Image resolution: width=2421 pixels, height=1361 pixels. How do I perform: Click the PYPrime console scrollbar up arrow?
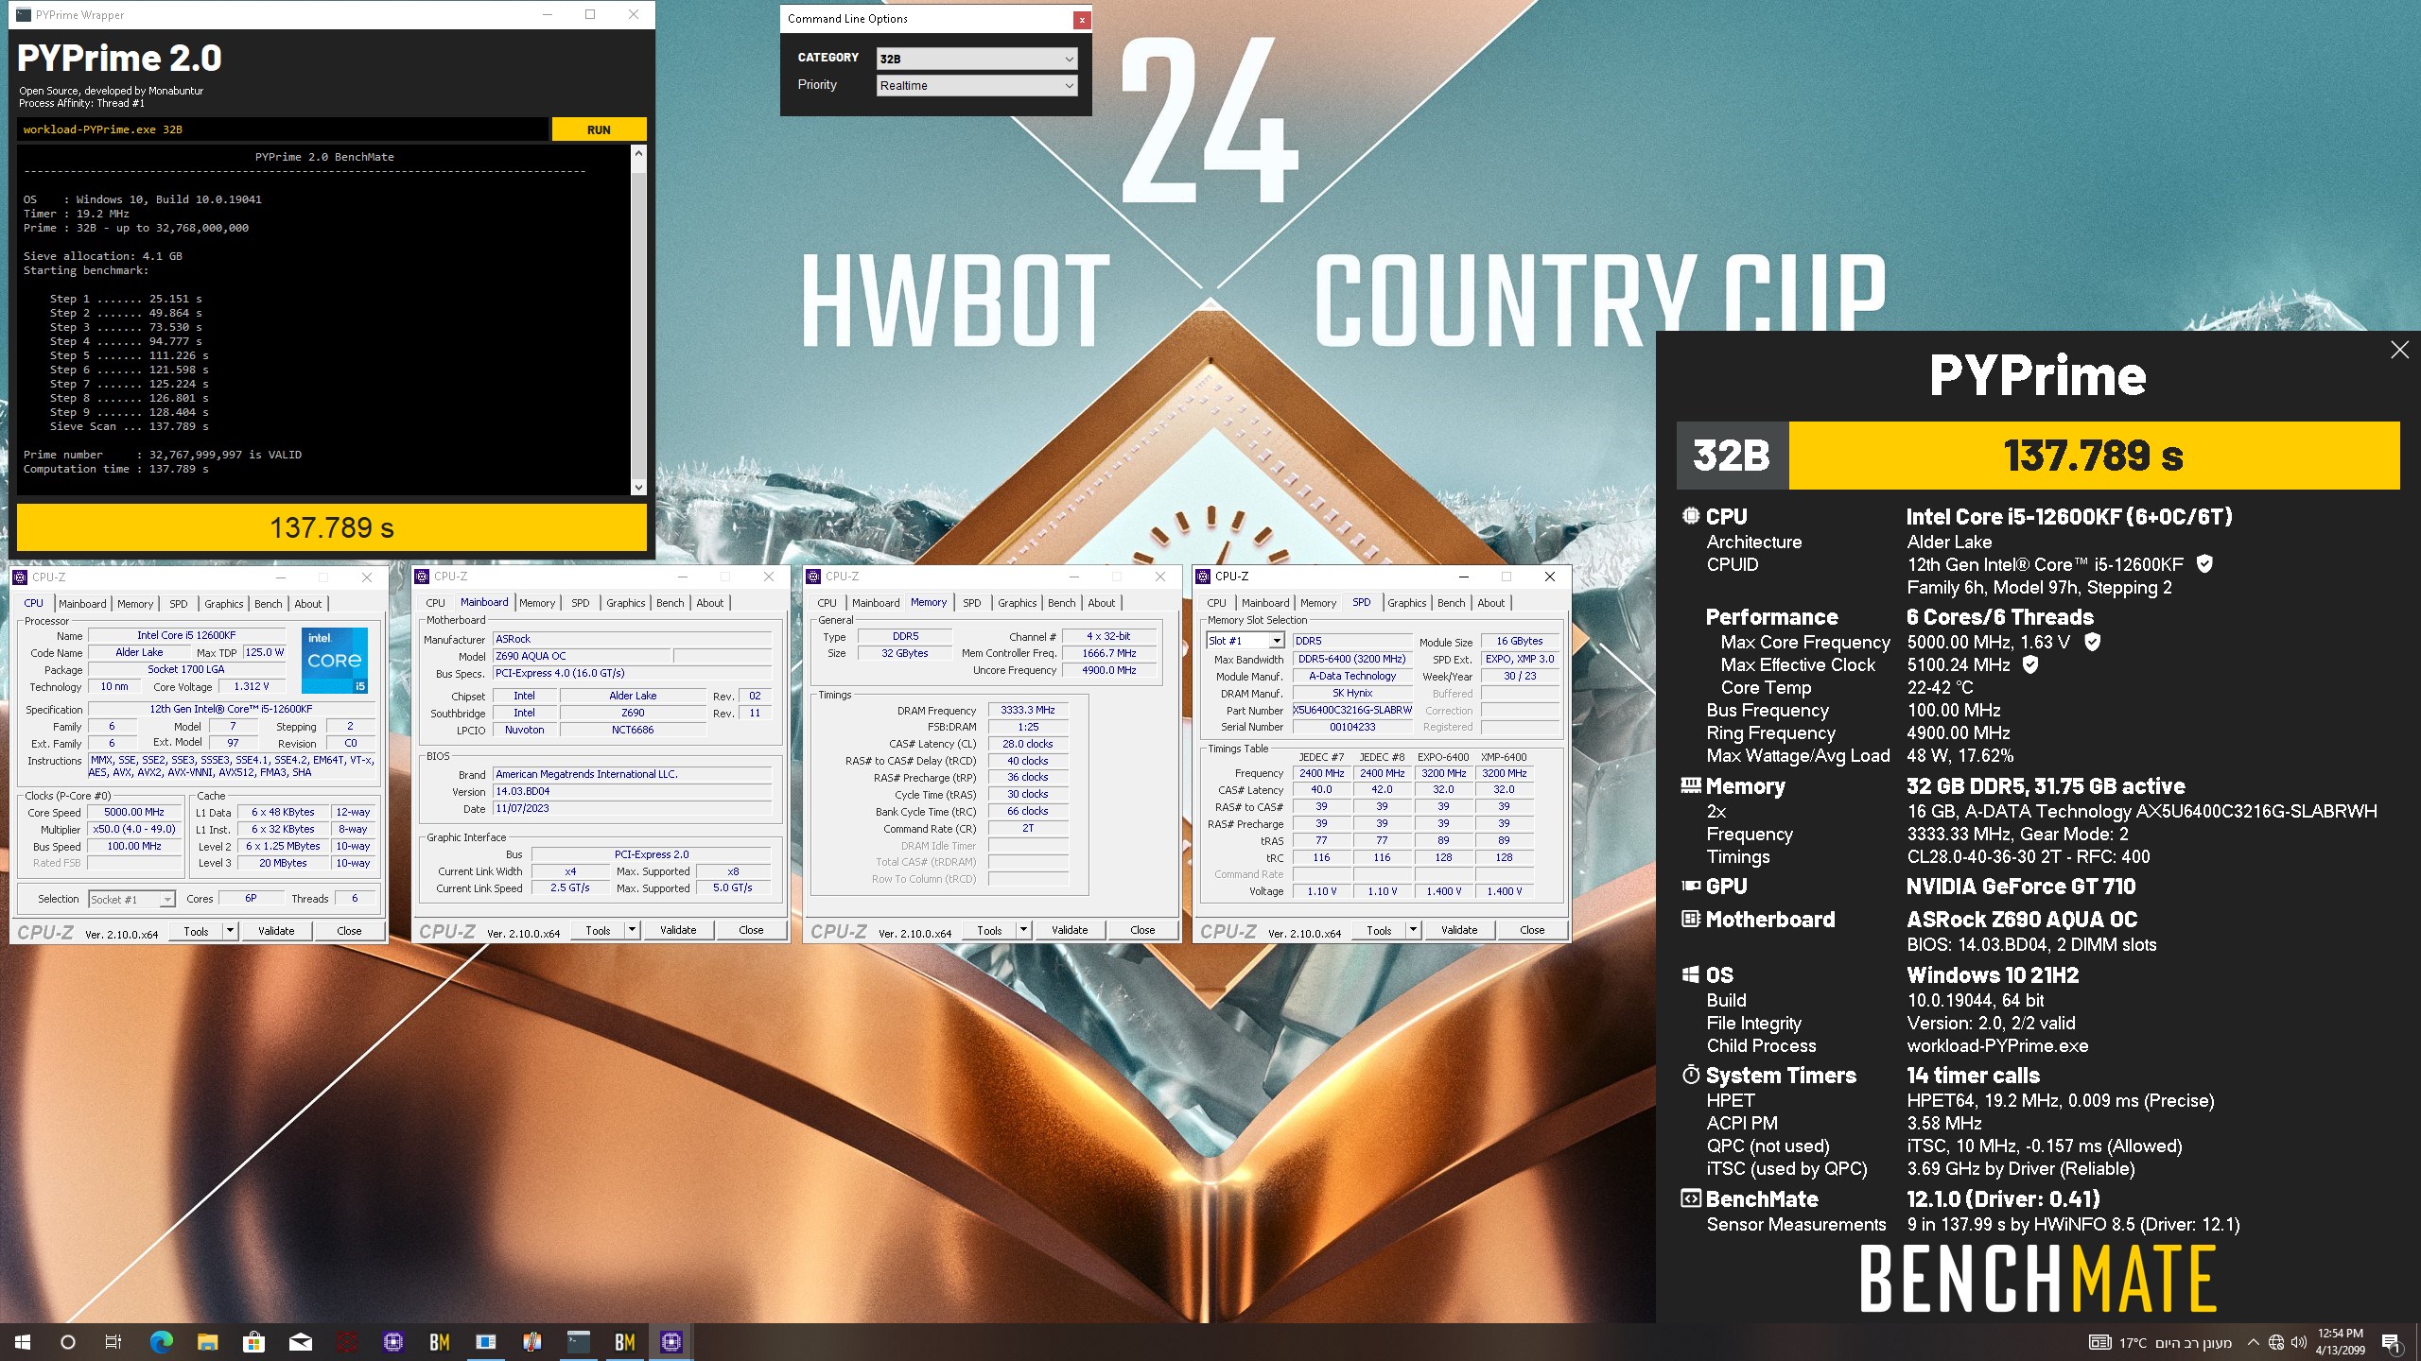tap(638, 153)
